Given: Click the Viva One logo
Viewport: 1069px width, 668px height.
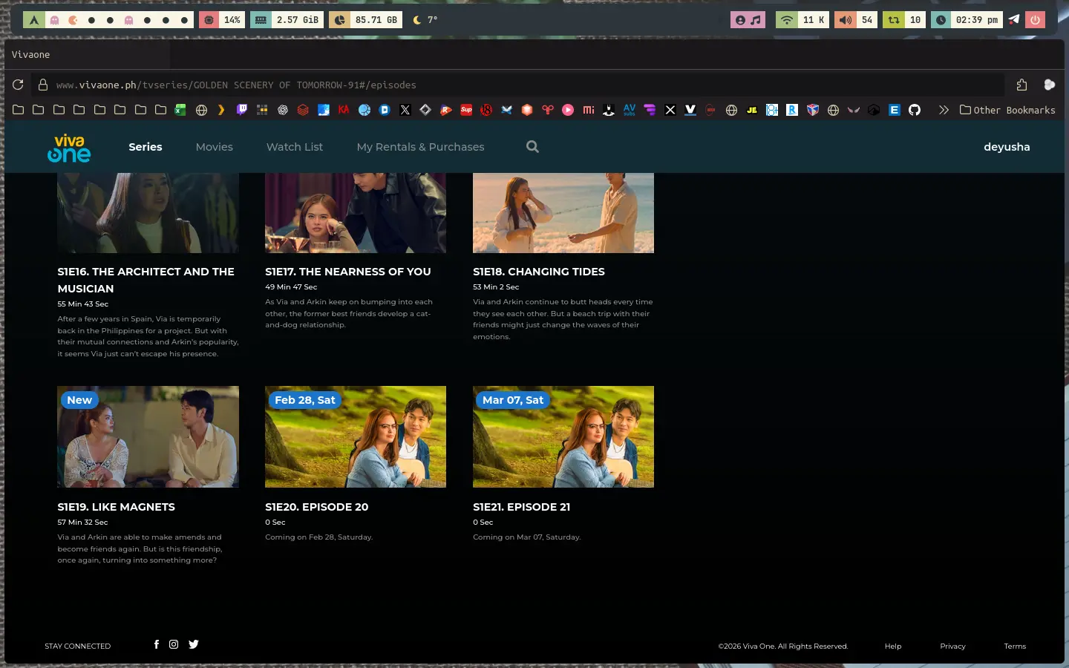Looking at the screenshot, I should [69, 148].
